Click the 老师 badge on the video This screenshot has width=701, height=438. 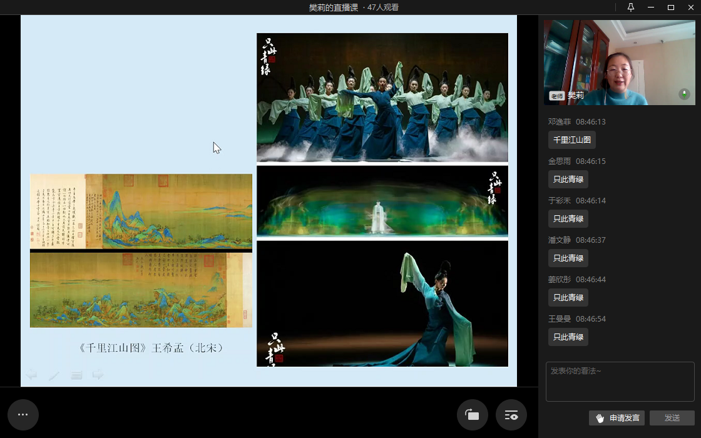pyautogui.click(x=557, y=96)
